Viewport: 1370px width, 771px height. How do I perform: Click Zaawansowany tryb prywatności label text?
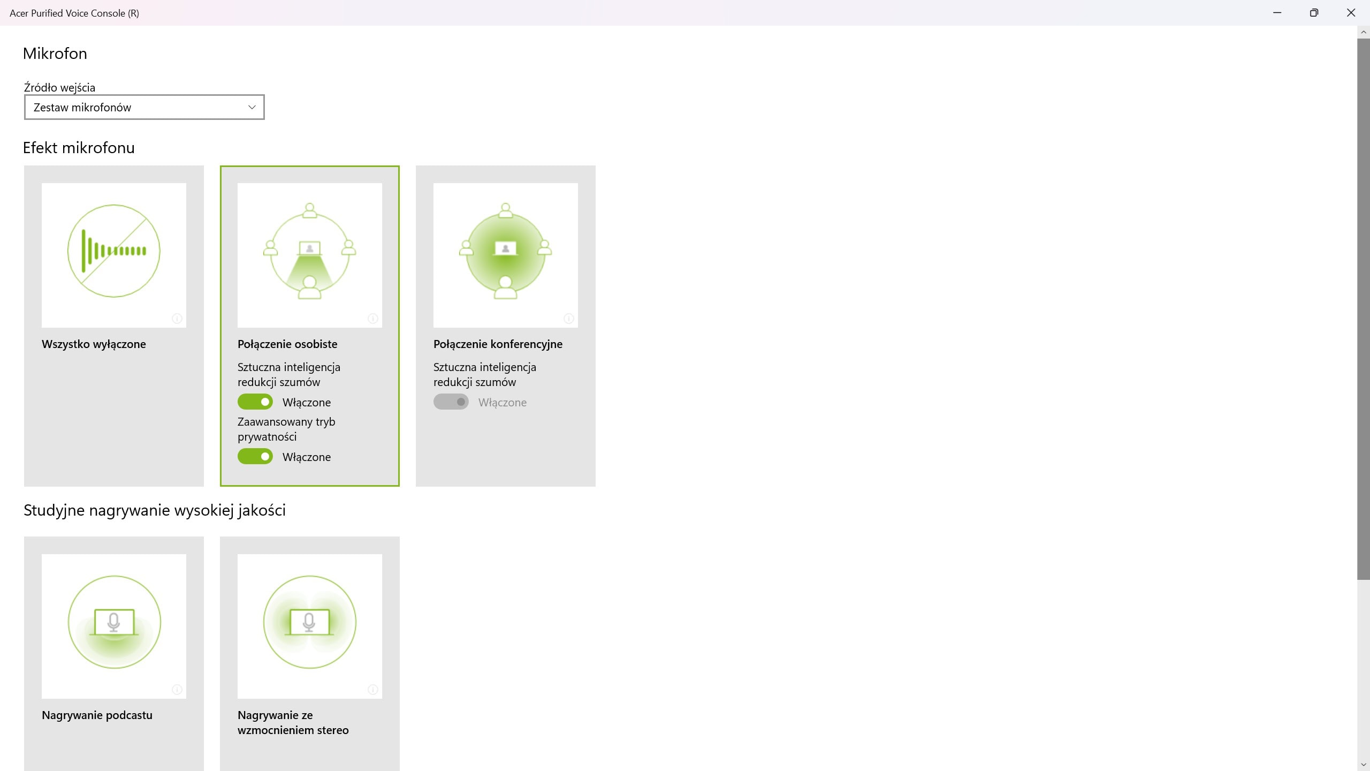286,429
